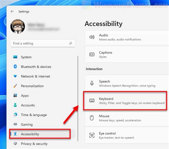169x149 pixels.
Task: Open Audio mono audio settings card
Action: pyautogui.click(x=127, y=38)
